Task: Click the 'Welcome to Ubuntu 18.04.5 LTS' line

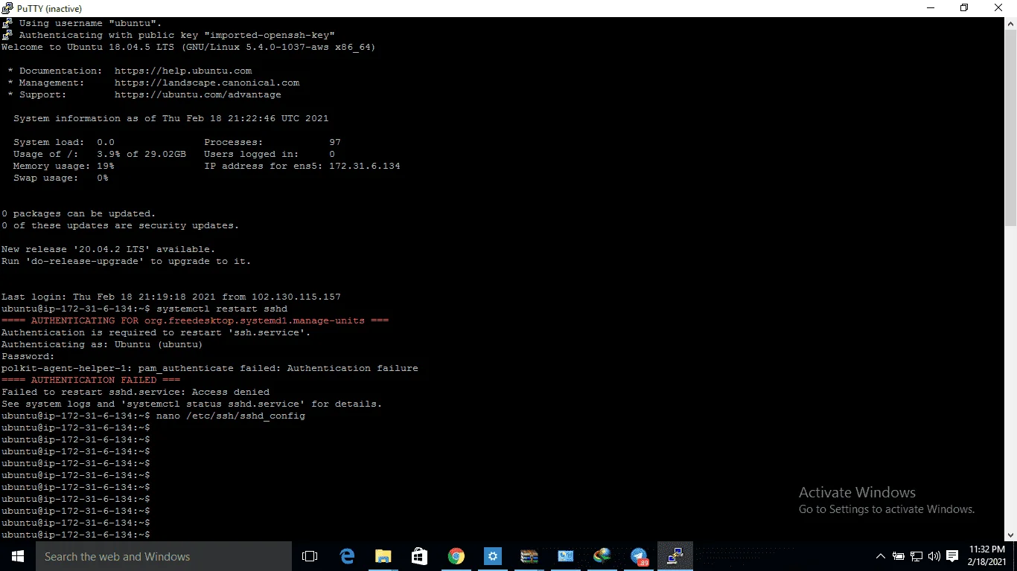Action: click(189, 47)
